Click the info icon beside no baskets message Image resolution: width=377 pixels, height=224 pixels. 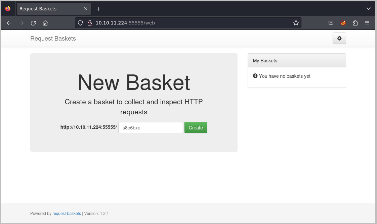tap(256, 76)
